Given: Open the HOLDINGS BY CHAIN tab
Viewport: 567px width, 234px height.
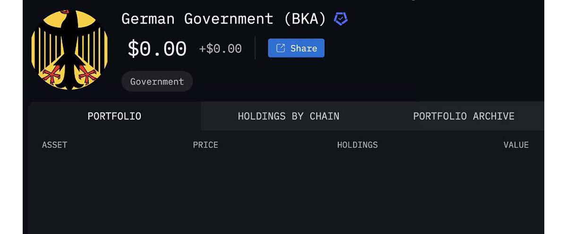Looking at the screenshot, I should (288, 116).
